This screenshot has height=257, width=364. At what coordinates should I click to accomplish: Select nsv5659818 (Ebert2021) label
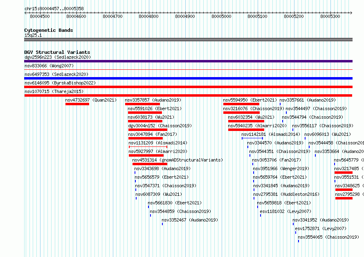coord(284,203)
